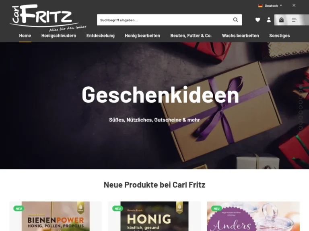This screenshot has width=309, height=231.
Task: Open the Honig book product thumbnail
Action: tap(154, 216)
